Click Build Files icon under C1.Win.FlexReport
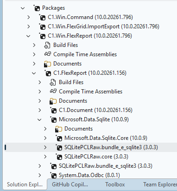This screenshot has width=177, height=191. click(47, 45)
